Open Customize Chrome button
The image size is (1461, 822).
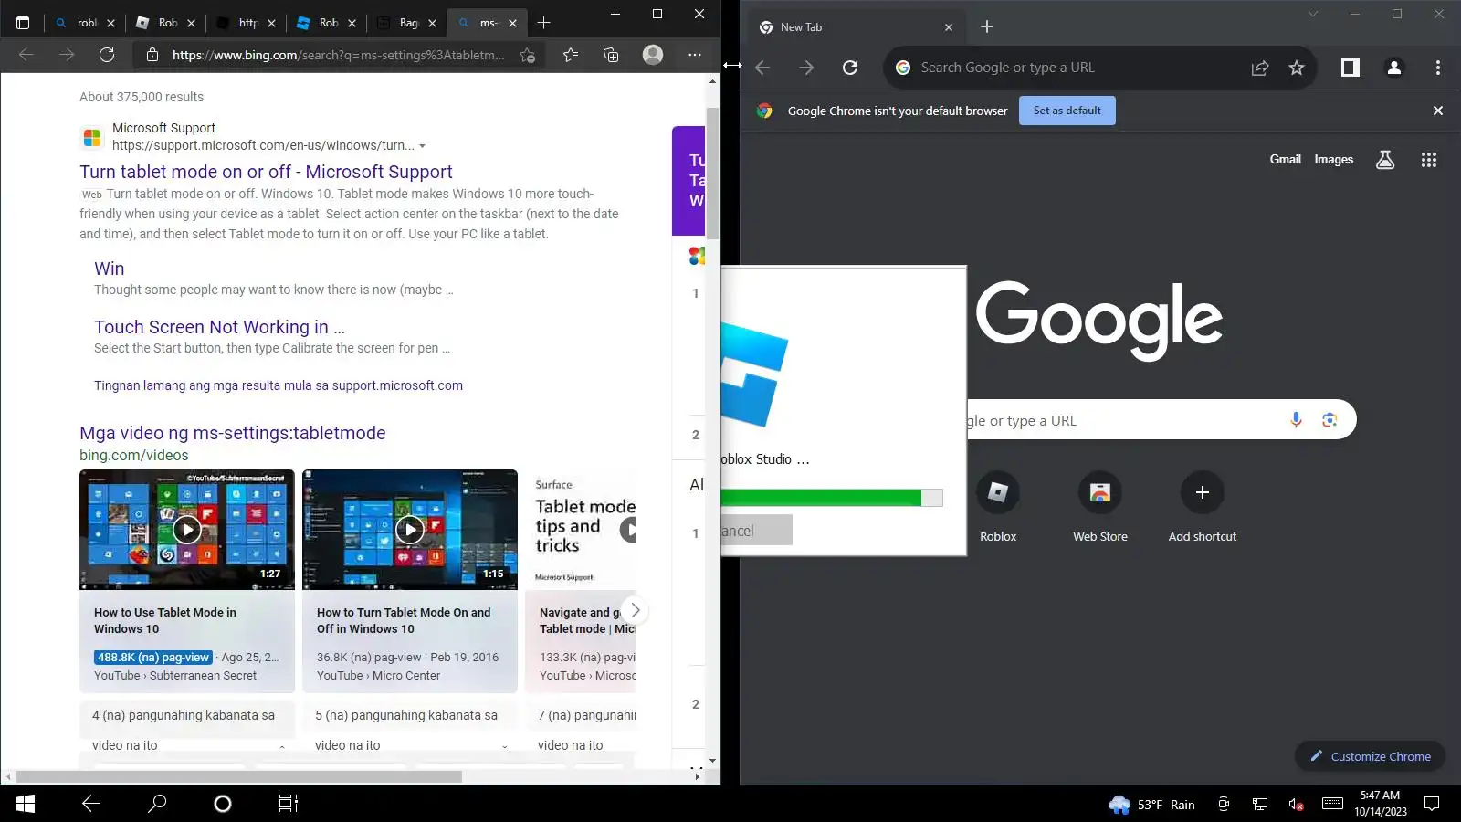[1370, 756]
